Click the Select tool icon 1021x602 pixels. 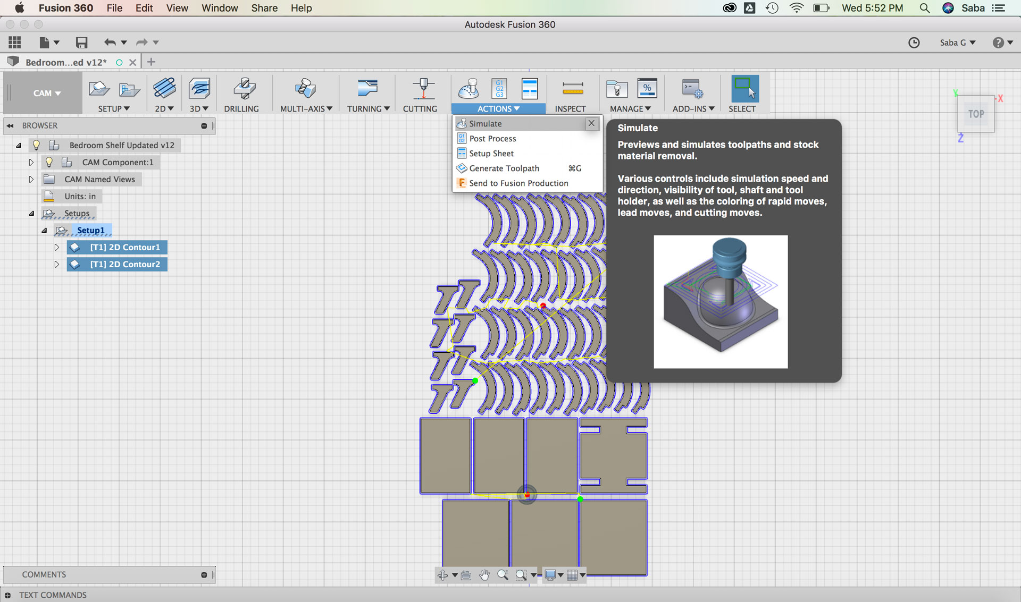[x=744, y=89]
